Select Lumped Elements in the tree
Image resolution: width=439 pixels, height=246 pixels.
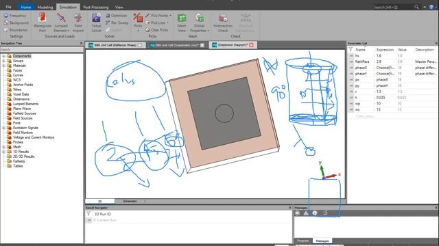tap(26, 104)
